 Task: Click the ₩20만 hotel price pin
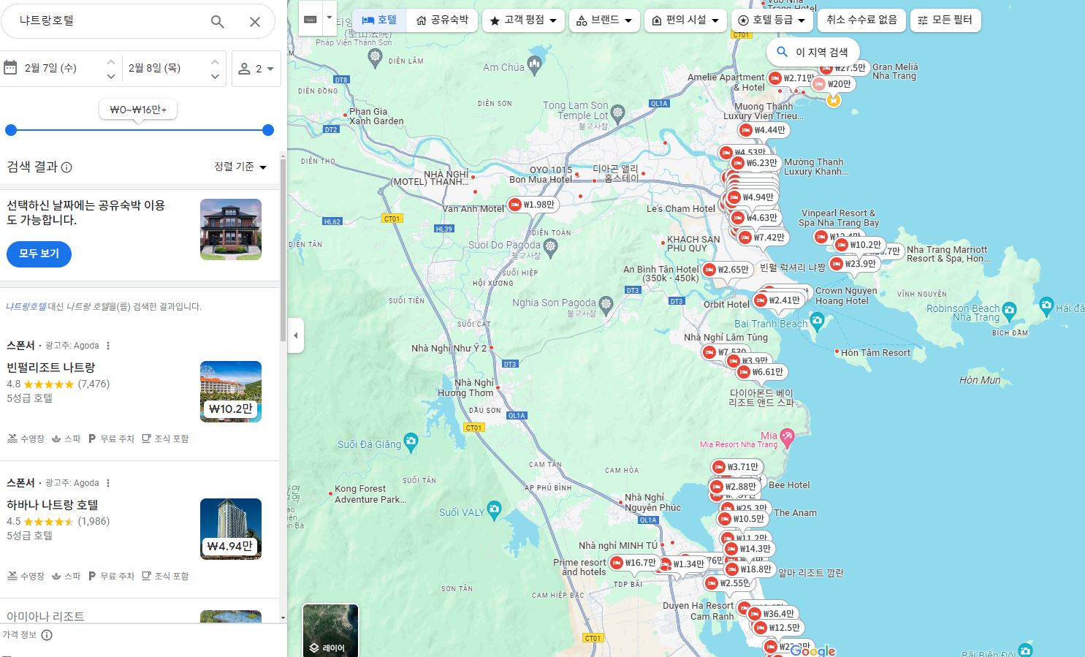pos(833,84)
